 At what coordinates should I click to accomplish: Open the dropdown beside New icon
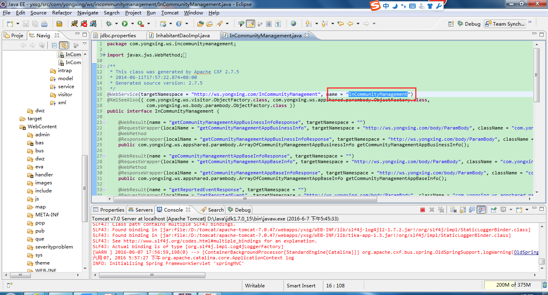click(x=18, y=24)
